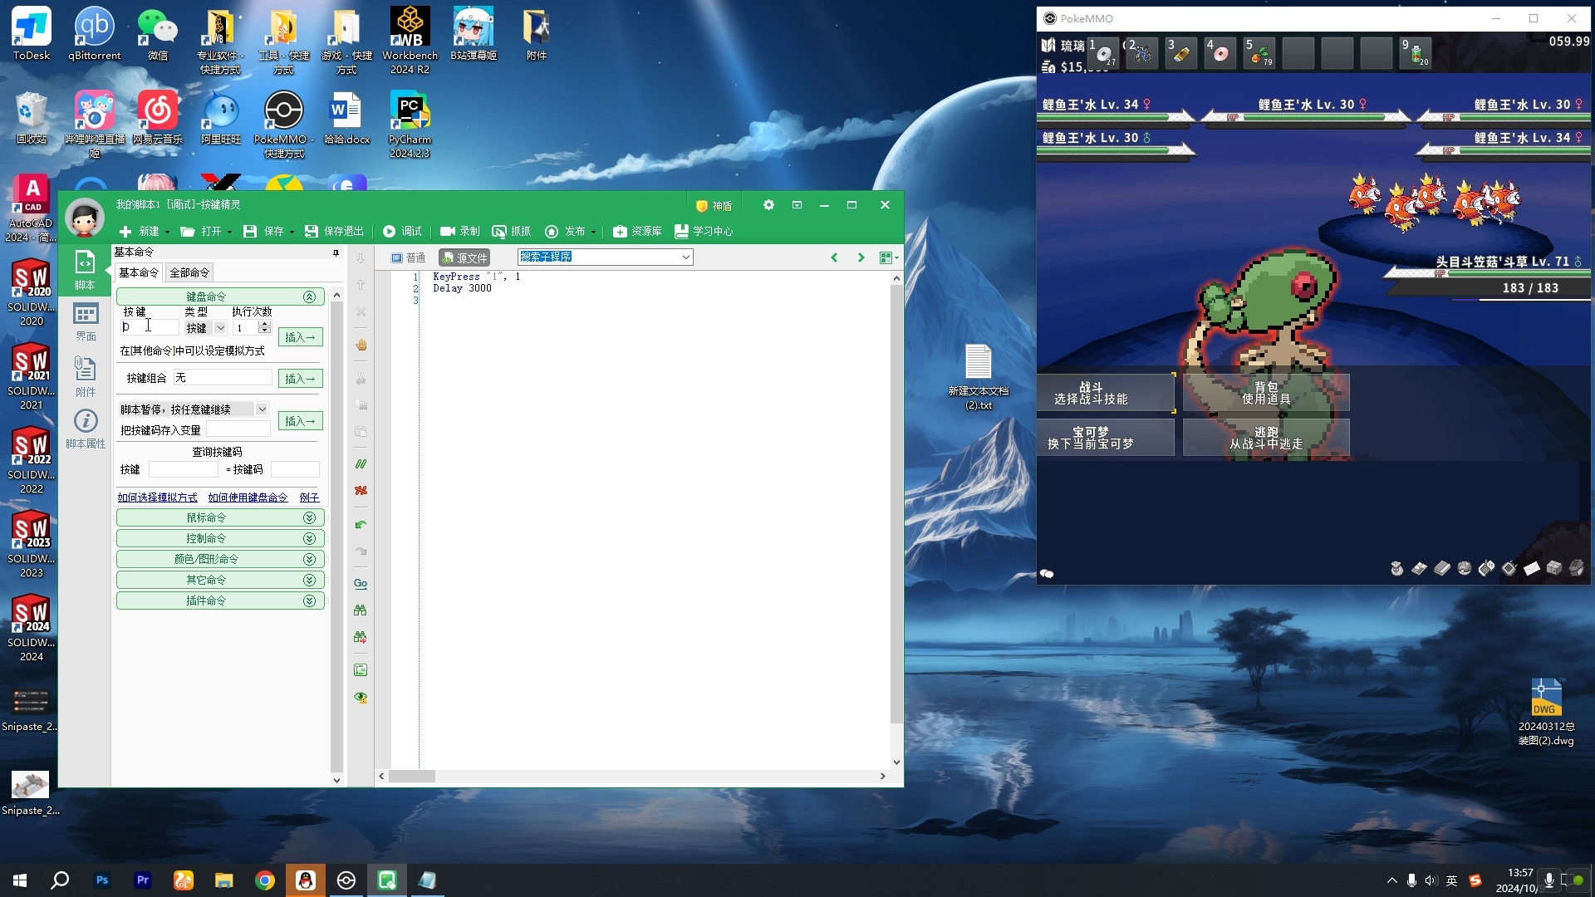This screenshot has width=1595, height=897.
Task: Open the layout grid dropdown in editor
Action: [889, 257]
